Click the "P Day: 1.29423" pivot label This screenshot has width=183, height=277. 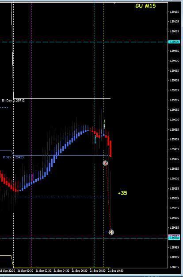tap(13, 157)
